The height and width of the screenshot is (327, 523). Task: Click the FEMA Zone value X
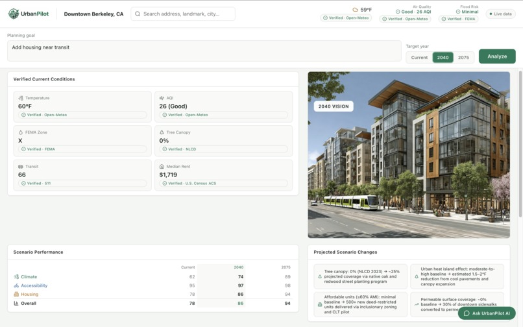tap(20, 141)
